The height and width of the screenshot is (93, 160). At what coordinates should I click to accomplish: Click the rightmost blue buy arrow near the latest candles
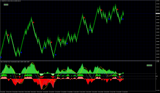[123, 19]
